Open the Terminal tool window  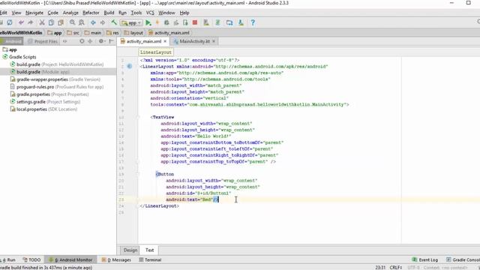tap(150, 260)
